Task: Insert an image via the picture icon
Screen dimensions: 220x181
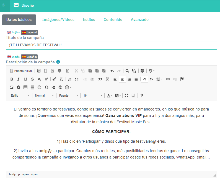Action: (x=12, y=87)
